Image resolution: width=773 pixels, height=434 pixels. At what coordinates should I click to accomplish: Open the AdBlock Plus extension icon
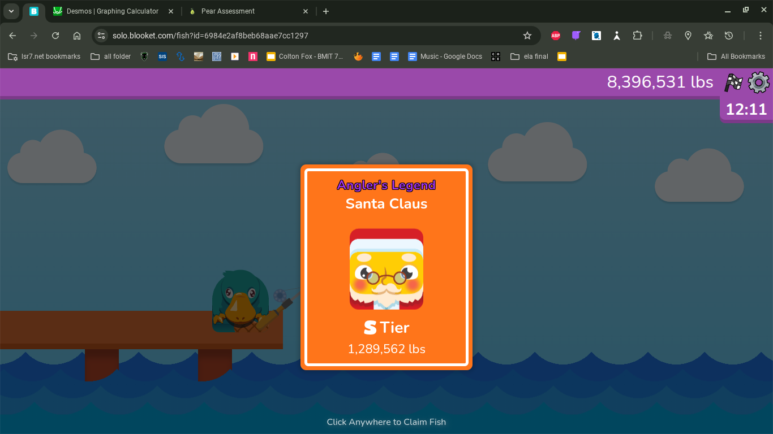tap(556, 36)
